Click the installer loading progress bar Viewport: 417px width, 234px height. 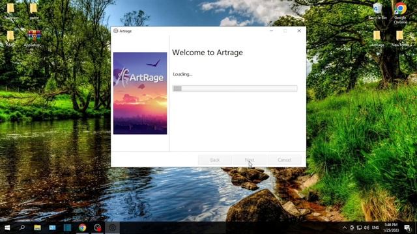(x=235, y=88)
